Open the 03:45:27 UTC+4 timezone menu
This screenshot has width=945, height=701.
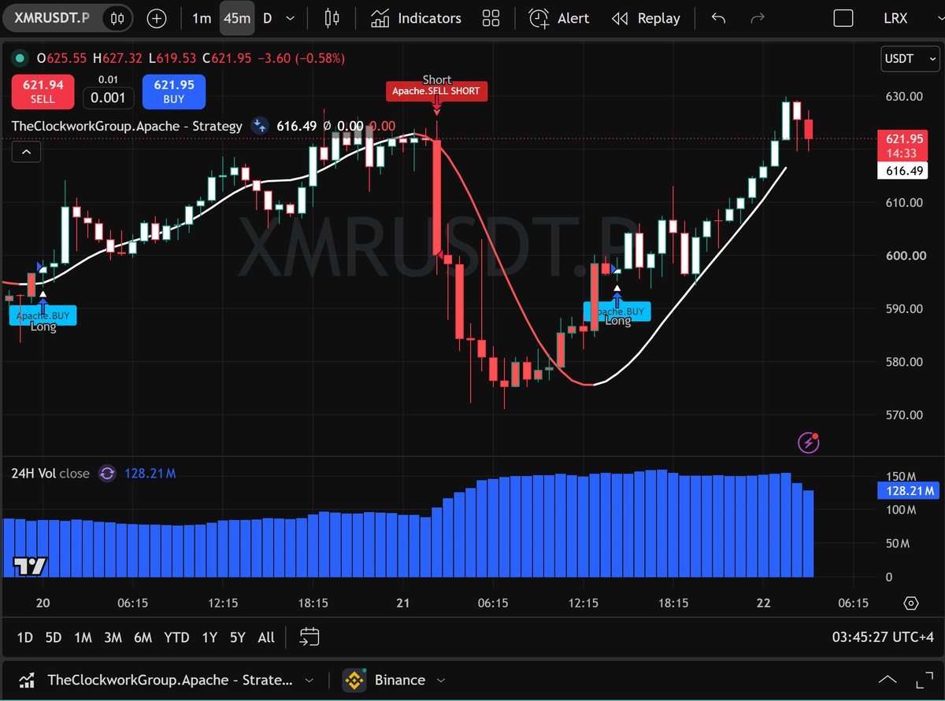click(883, 637)
